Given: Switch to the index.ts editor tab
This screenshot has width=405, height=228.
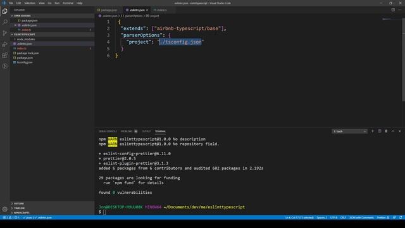Looking at the screenshot, I should 162,10.
